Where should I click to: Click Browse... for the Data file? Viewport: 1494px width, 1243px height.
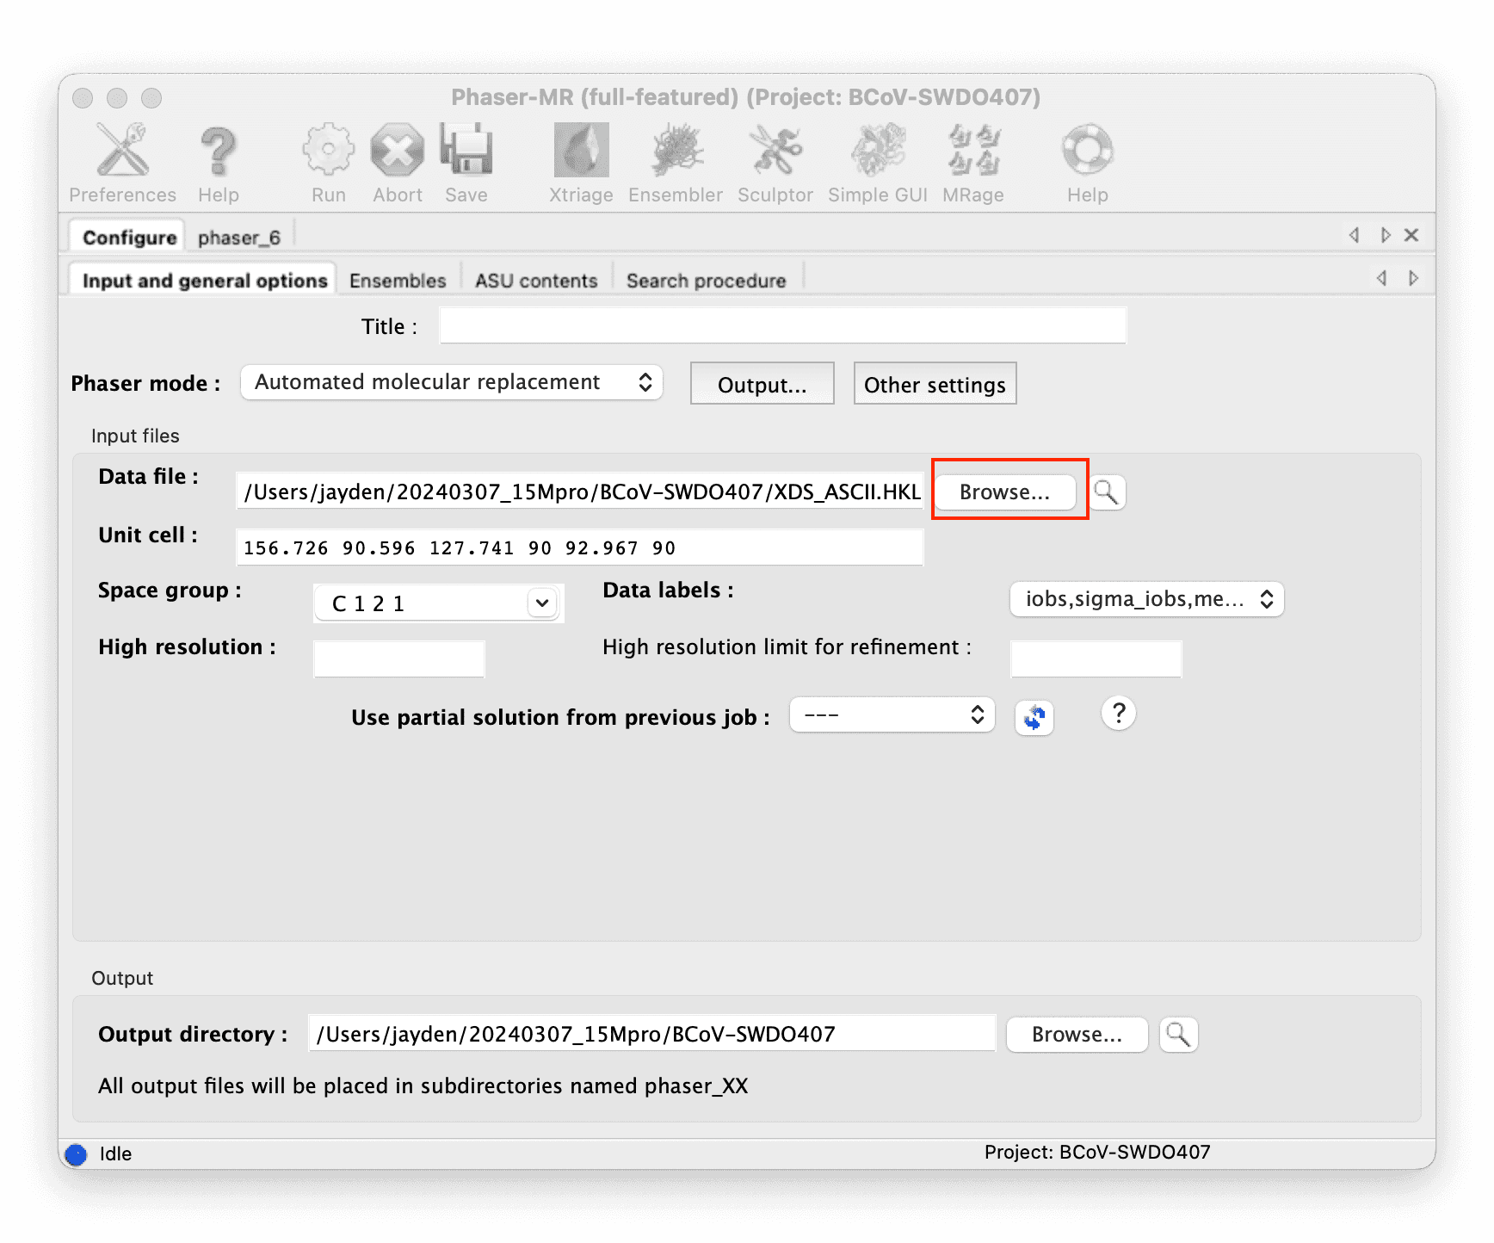[x=1005, y=492]
